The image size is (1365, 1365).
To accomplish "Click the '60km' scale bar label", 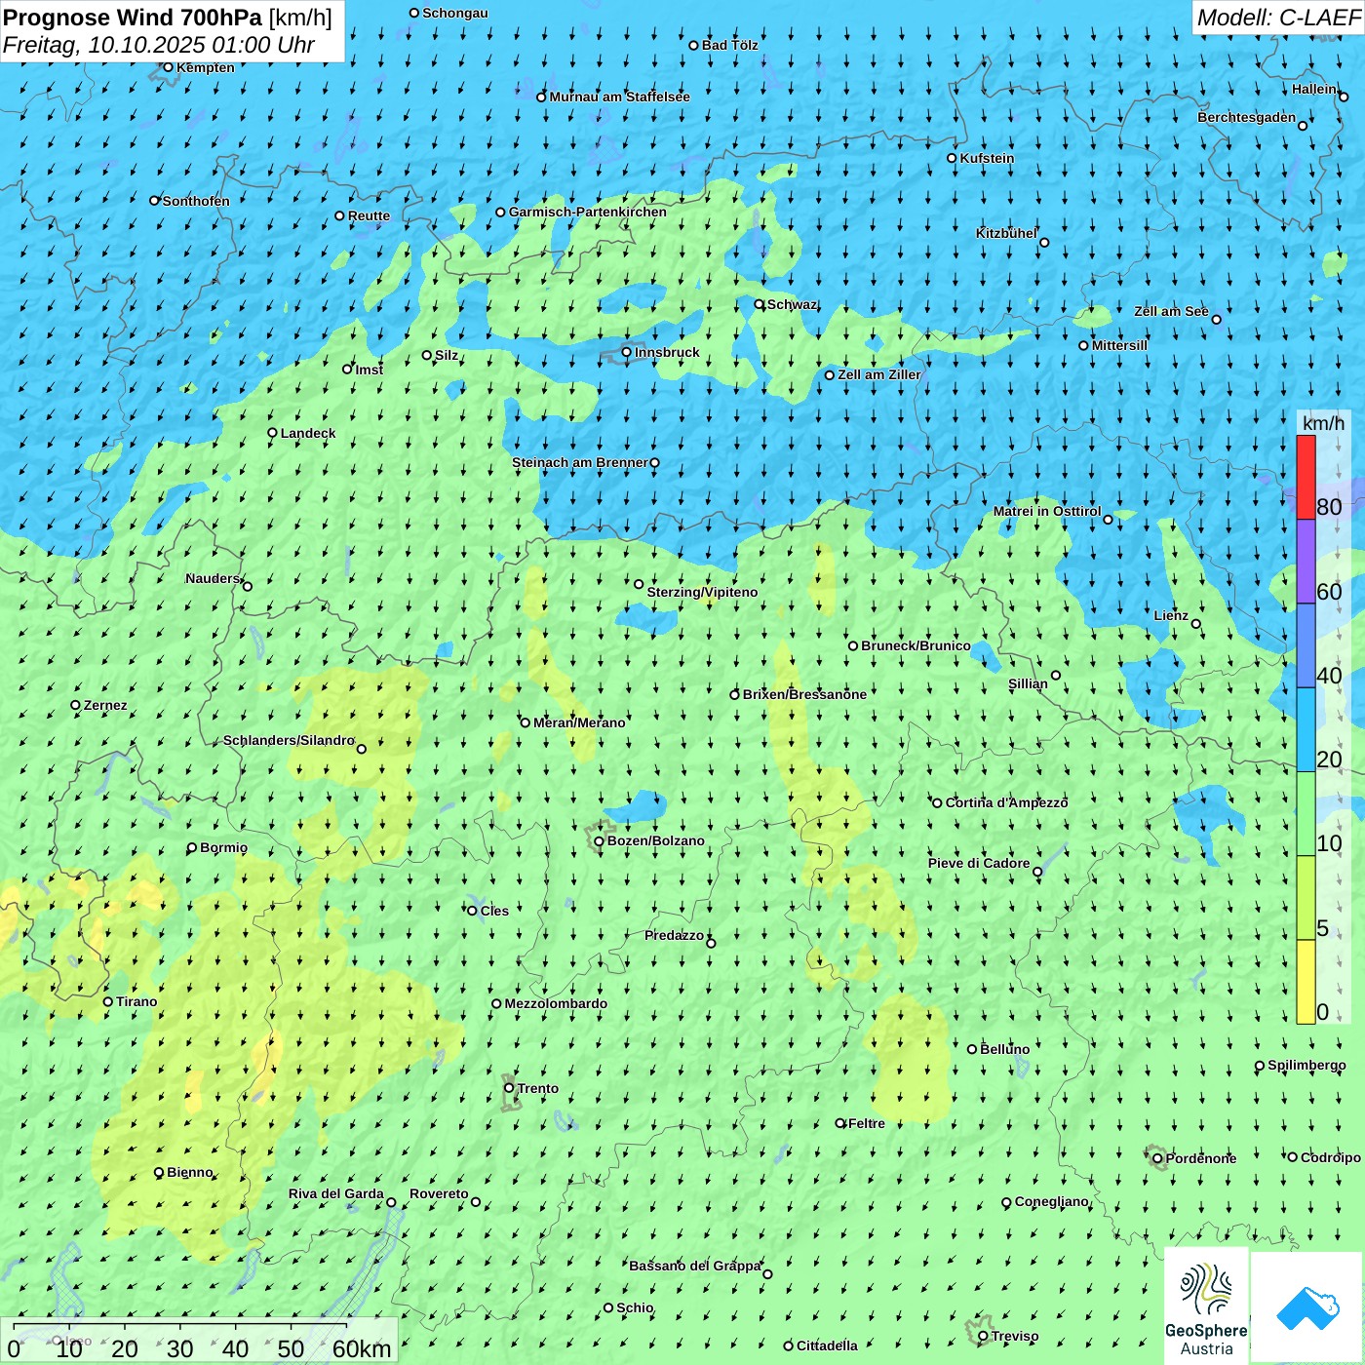I will click(x=362, y=1348).
